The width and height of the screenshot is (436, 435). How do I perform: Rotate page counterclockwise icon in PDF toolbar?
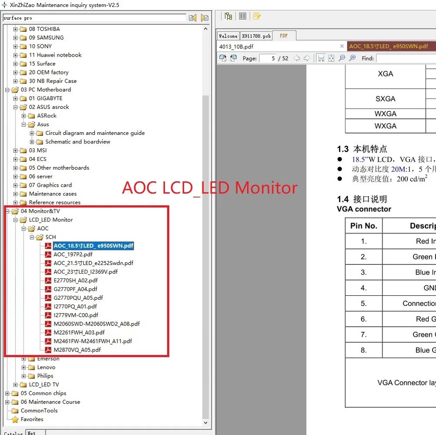[x=233, y=58]
